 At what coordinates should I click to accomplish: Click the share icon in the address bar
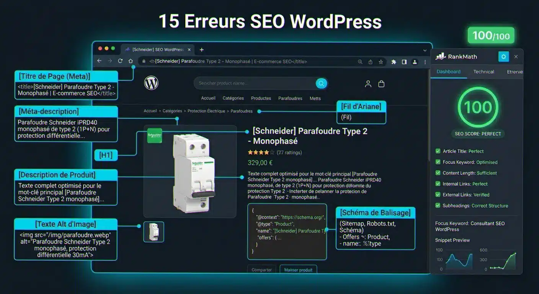371,62
